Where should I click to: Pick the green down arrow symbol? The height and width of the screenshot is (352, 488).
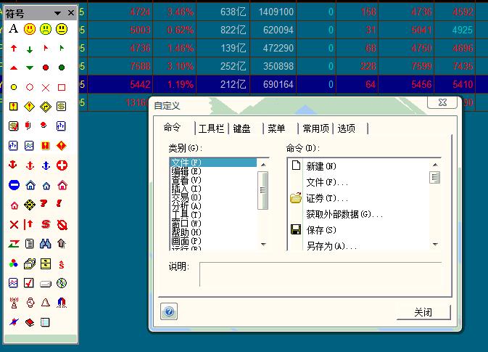pyautogui.click(x=30, y=49)
